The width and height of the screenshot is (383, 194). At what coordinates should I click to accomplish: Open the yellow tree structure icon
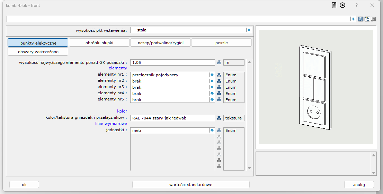pyautogui.click(x=367, y=19)
